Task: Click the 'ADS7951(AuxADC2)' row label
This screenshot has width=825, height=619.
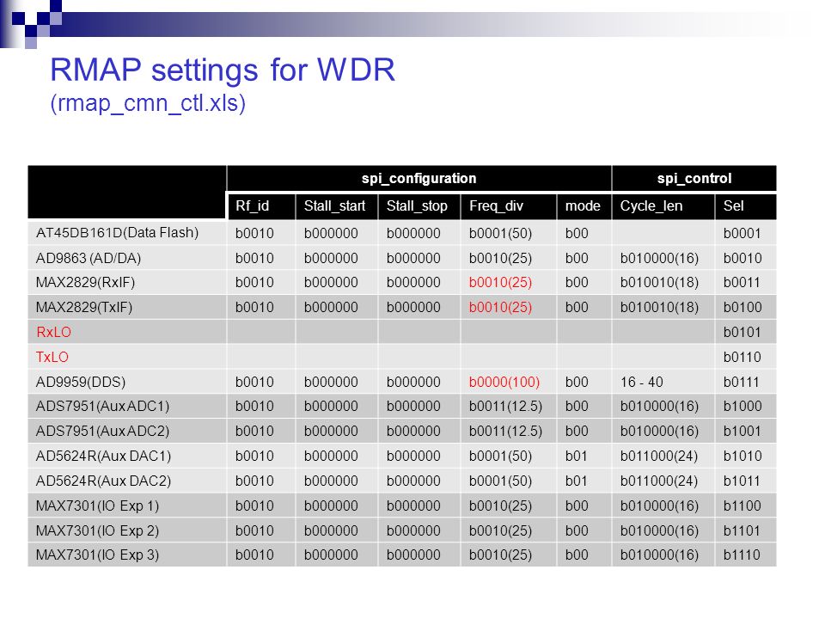Action: click(102, 431)
